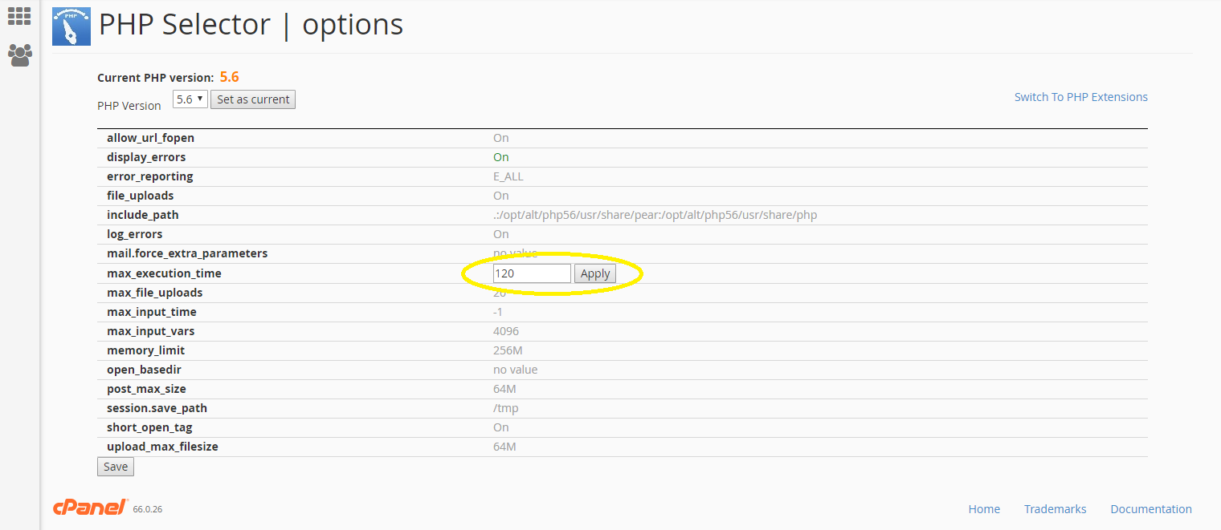Open the Documentation footer link
The height and width of the screenshot is (530, 1221).
tap(1150, 509)
